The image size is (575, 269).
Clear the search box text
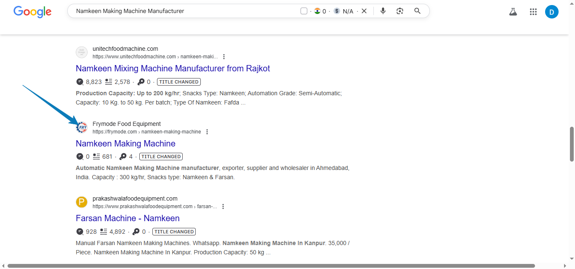[x=364, y=11]
